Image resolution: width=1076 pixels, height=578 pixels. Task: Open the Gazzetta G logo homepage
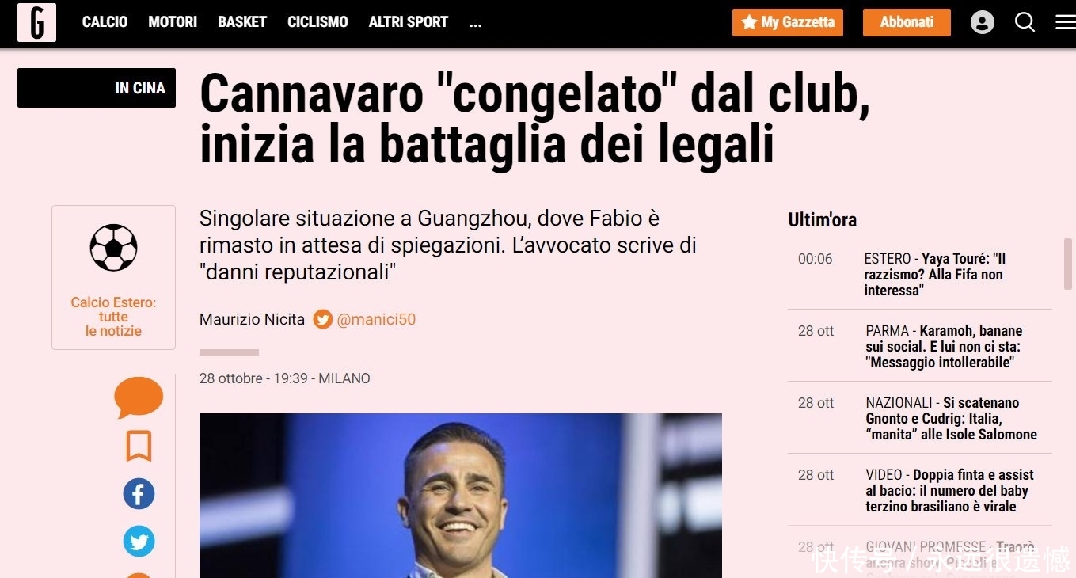[36, 22]
